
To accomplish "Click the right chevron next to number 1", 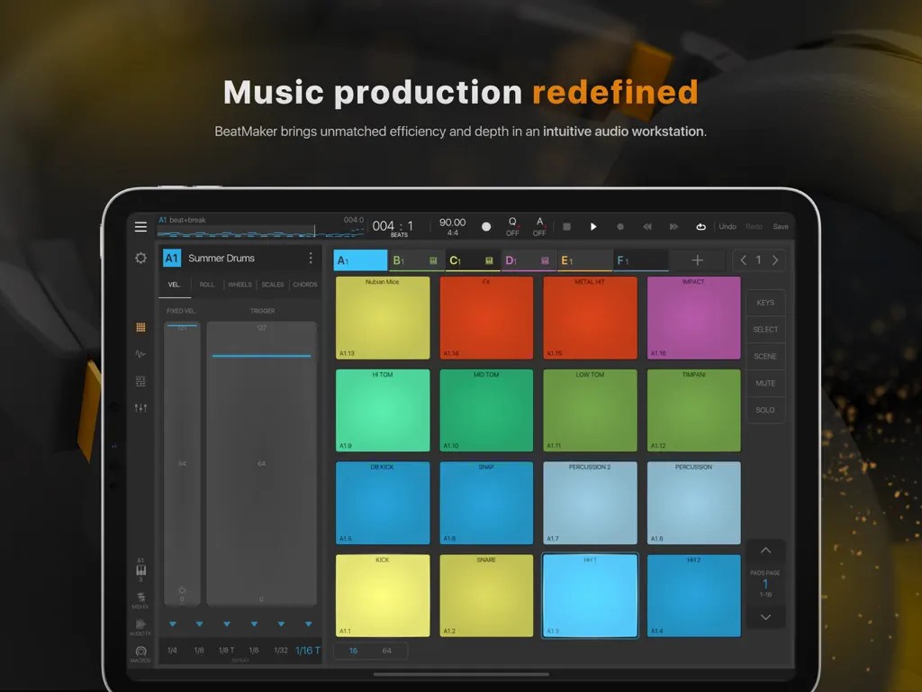I will tap(774, 260).
